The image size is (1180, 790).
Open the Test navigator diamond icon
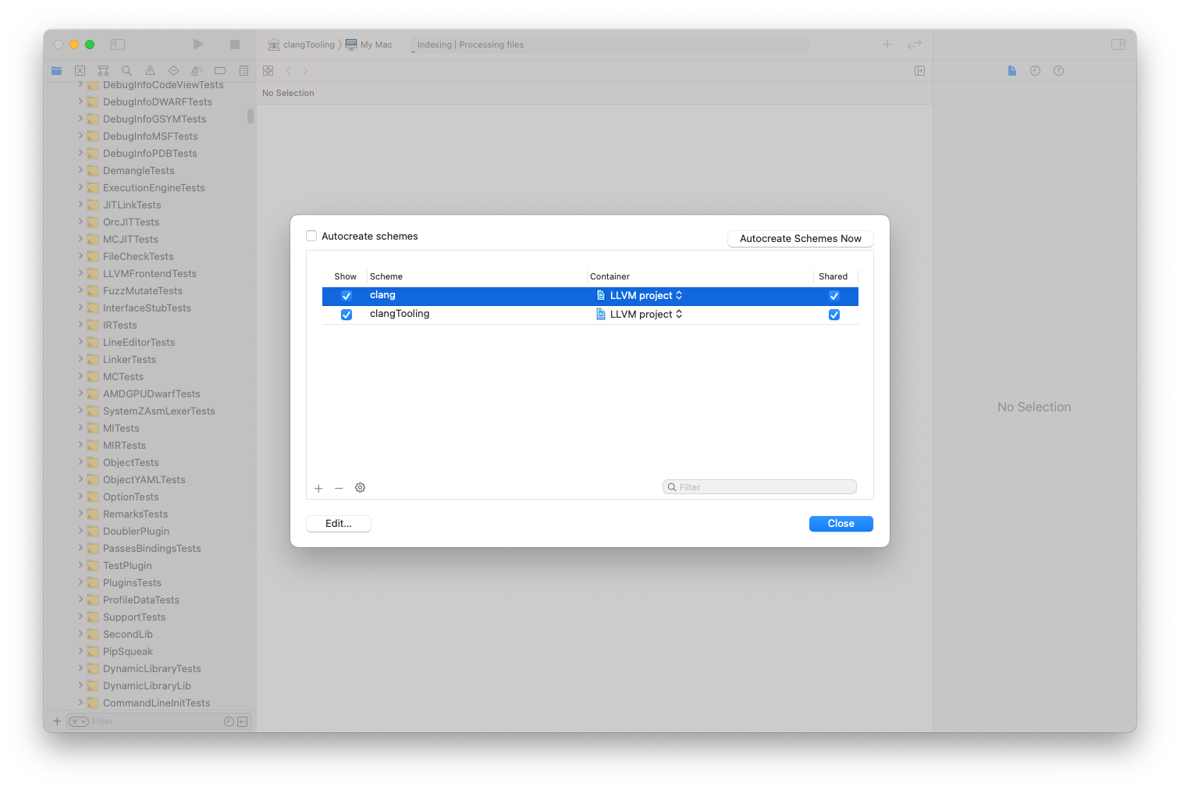(173, 70)
